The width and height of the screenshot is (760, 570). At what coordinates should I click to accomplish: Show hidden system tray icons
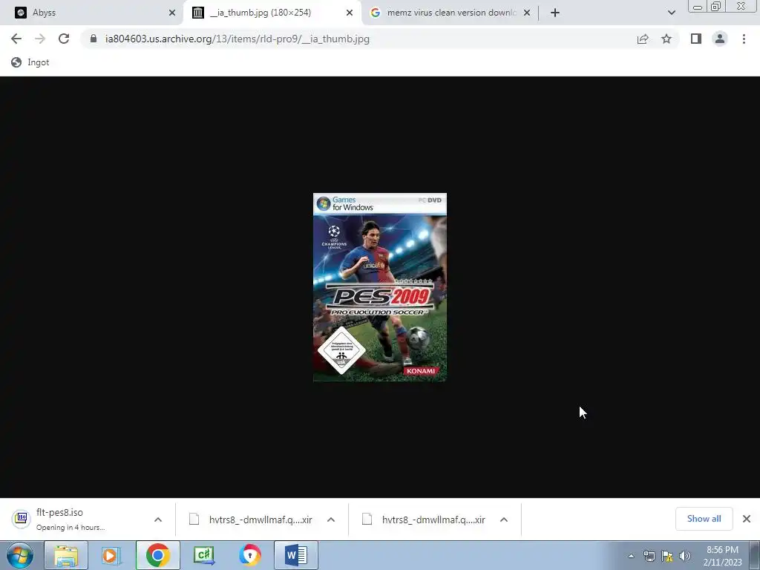(x=631, y=556)
